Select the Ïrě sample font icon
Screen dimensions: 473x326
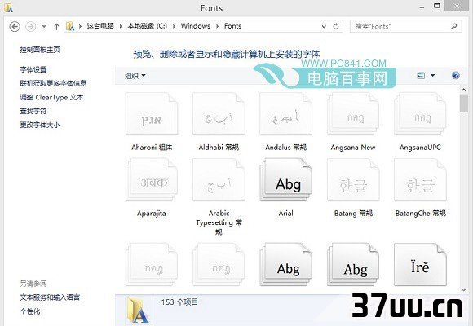tap(420, 264)
